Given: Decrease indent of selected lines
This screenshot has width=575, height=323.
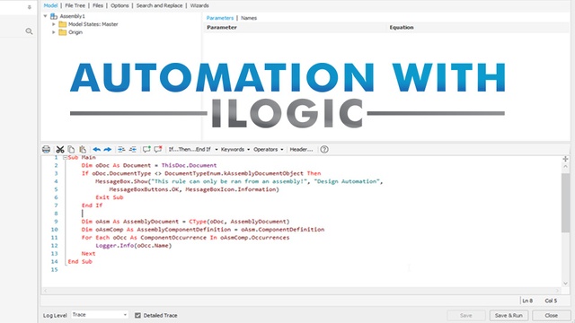Looking at the screenshot, I should point(133,150).
